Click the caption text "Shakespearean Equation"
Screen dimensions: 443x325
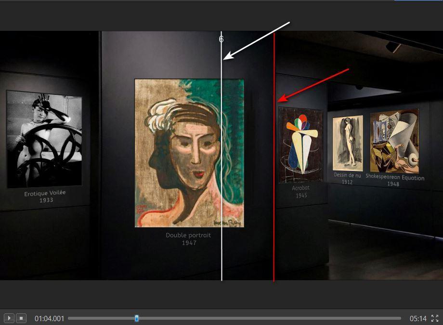pos(395,177)
